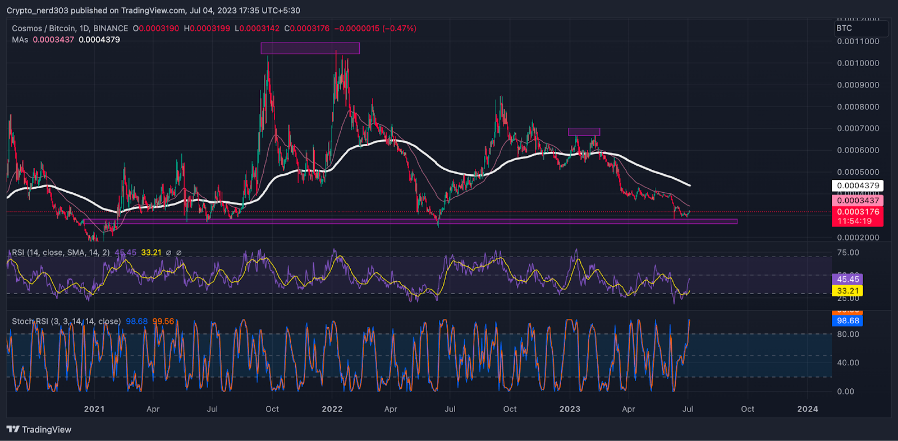Select the Stoch RSI (3, 3, 14, 14, close) legend
The image size is (898, 441).
coord(66,321)
